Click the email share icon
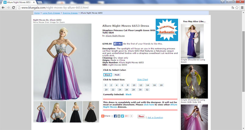This screenshot has width=245, height=130. tap(119, 116)
